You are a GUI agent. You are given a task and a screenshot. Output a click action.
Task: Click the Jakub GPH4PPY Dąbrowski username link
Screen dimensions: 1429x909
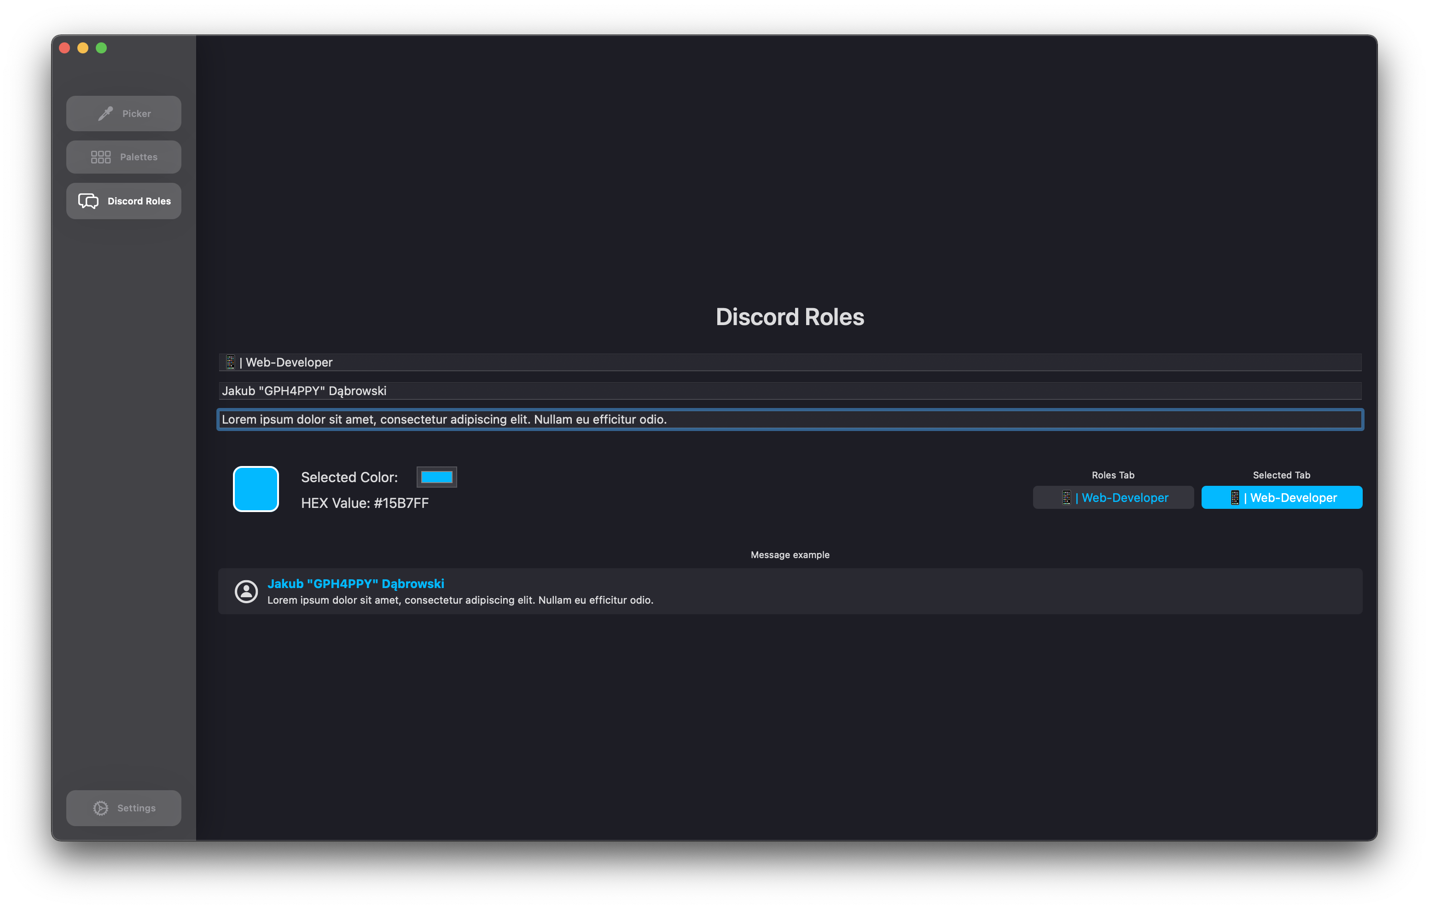click(x=355, y=583)
